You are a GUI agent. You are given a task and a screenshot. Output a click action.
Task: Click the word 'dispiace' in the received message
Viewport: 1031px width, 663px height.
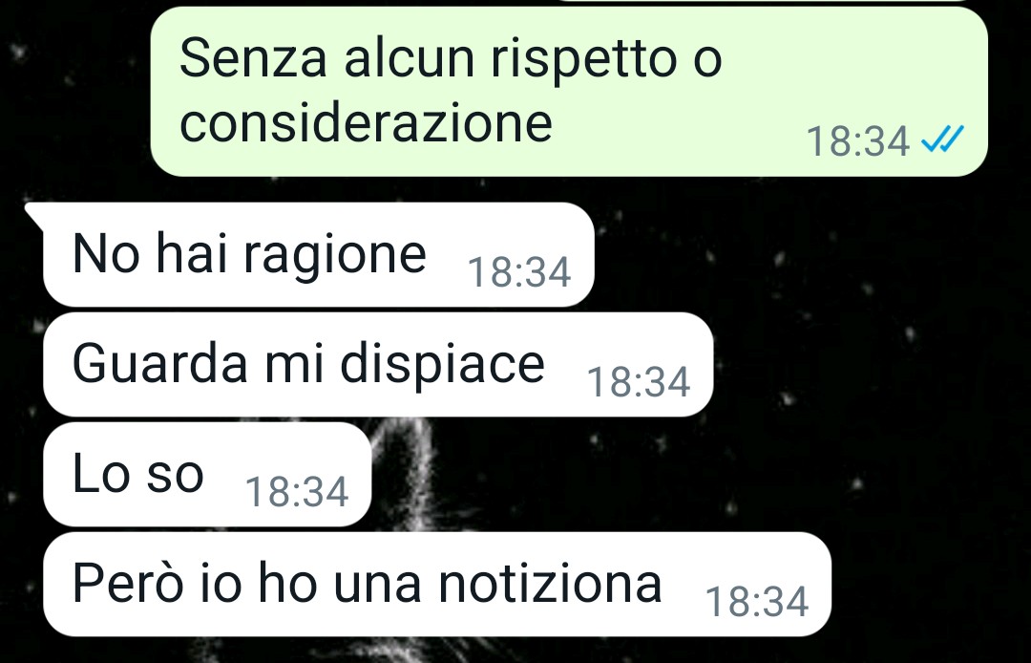pos(442,366)
